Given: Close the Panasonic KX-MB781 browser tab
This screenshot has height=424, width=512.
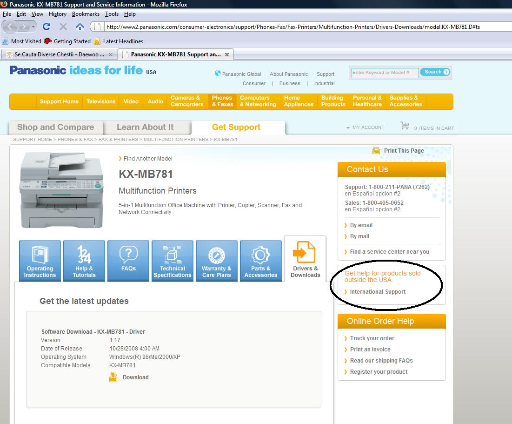Looking at the screenshot, I should click(227, 54).
